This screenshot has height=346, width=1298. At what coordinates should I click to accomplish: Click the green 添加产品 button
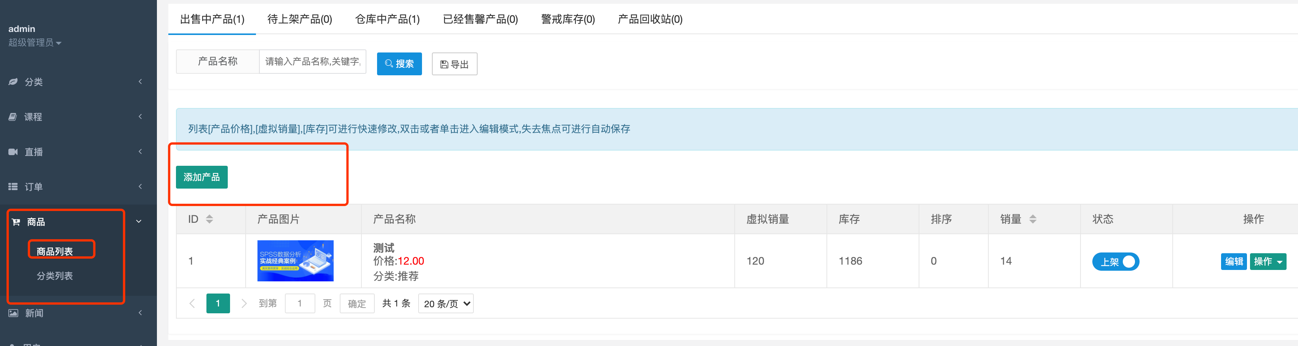(x=201, y=177)
